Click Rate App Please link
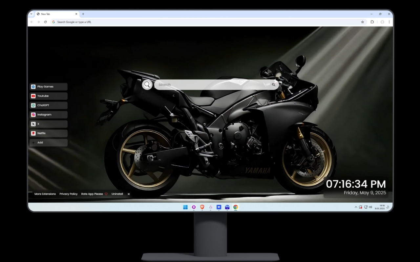The image size is (420, 262). 94,194
